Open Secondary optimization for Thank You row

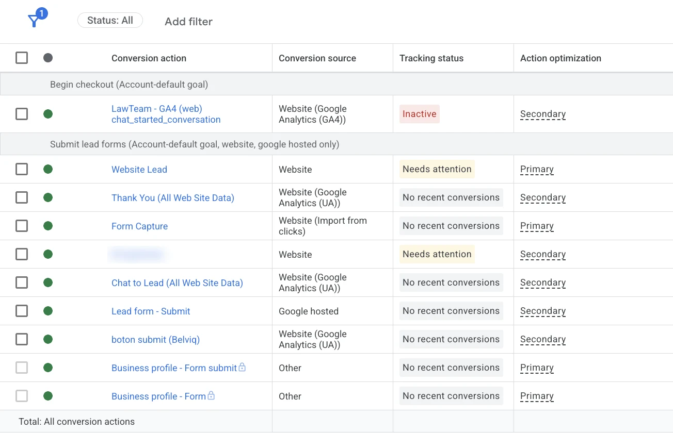pos(543,198)
